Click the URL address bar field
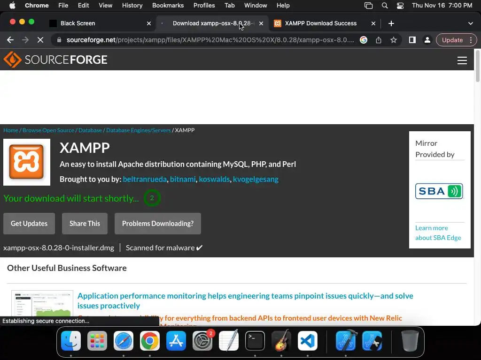 coord(210,40)
